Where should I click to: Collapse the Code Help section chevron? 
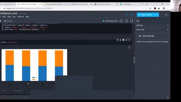168,30
